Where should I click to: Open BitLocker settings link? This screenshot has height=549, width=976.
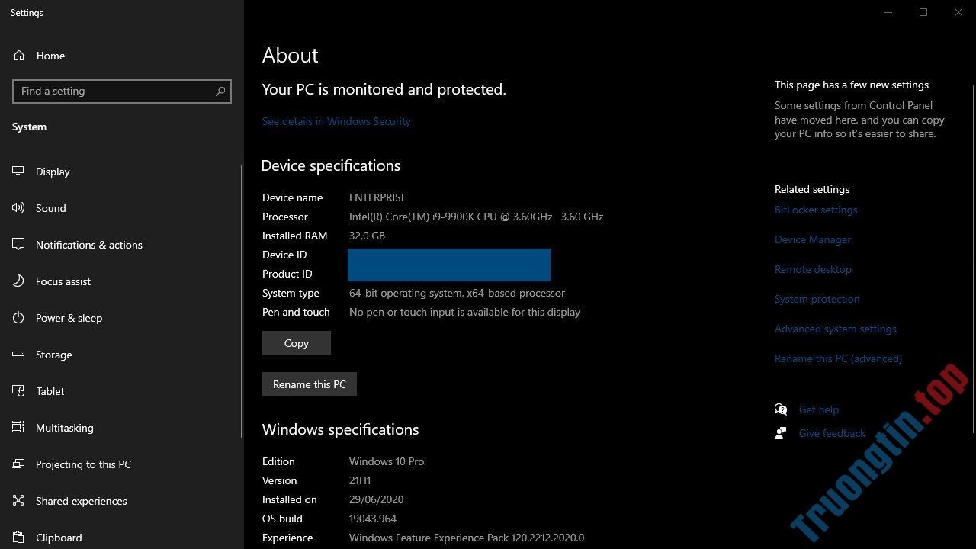pyautogui.click(x=816, y=210)
